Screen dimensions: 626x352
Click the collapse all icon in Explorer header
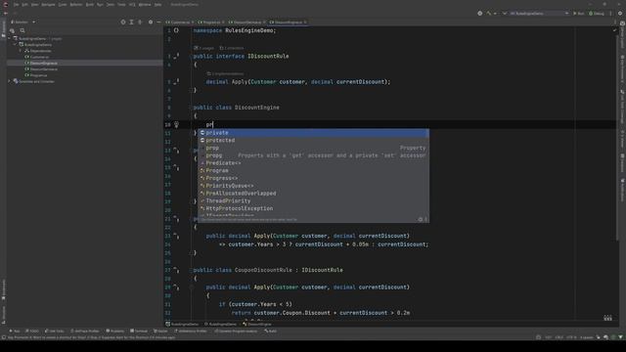[140, 22]
